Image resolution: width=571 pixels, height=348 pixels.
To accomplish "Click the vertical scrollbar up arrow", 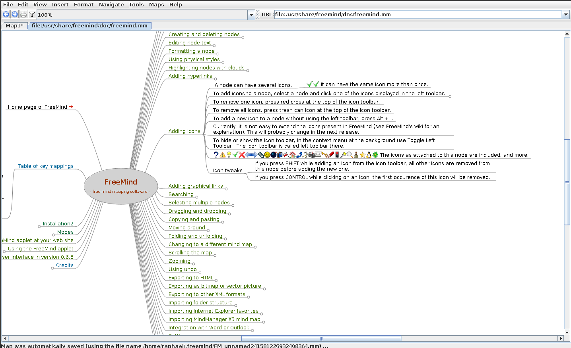I will click(567, 34).
